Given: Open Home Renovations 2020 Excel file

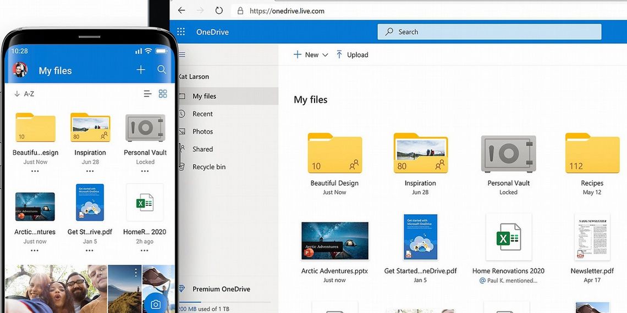Looking at the screenshot, I should pyautogui.click(x=508, y=237).
